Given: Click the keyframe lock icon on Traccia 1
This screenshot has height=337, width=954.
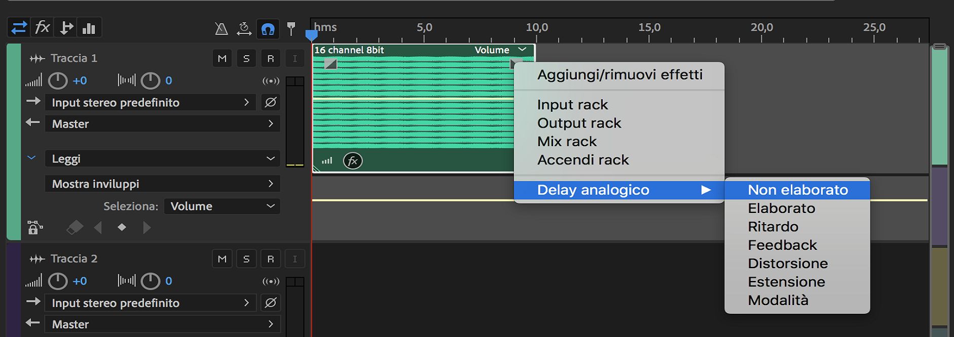Looking at the screenshot, I should click(34, 228).
